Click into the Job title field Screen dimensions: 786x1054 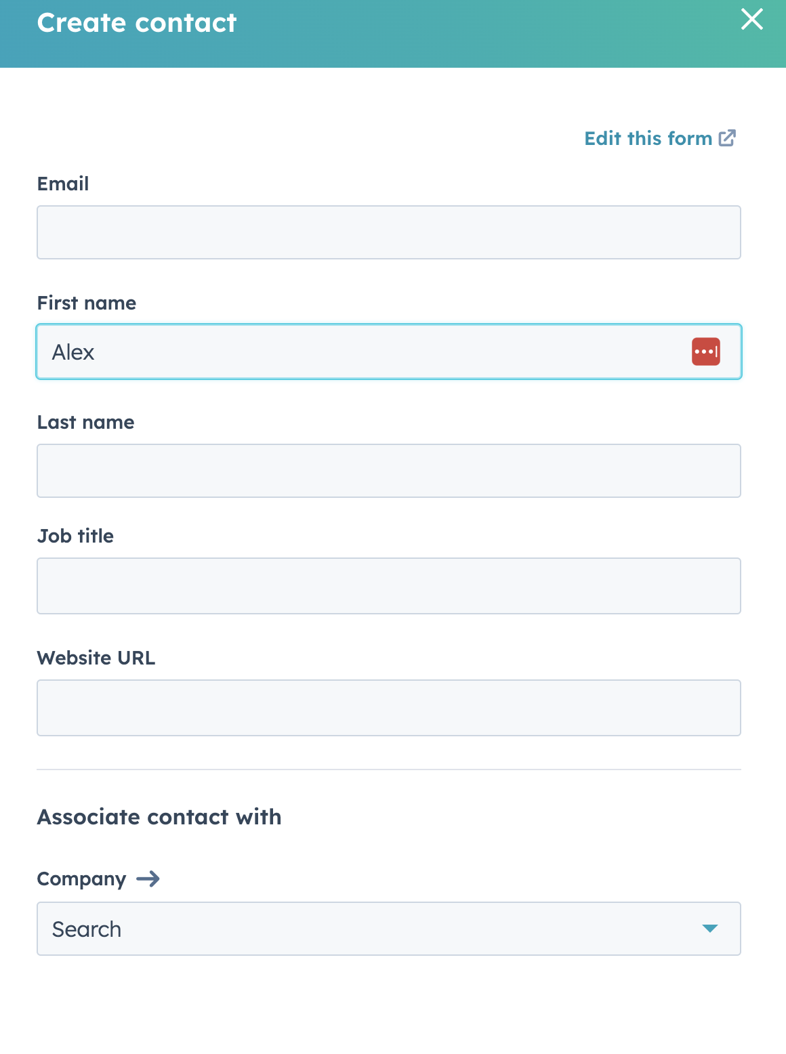pos(389,586)
